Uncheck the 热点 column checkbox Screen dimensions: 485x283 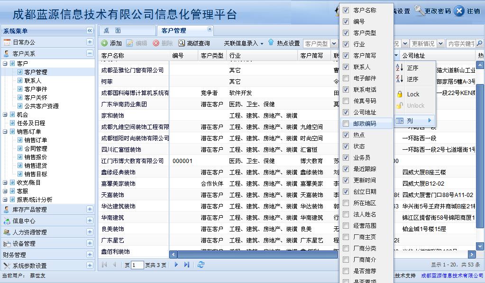(346, 135)
